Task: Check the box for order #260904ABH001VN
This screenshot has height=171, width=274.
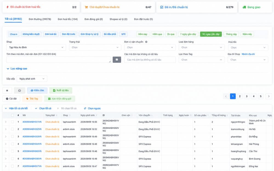Action: [x=12, y=122]
